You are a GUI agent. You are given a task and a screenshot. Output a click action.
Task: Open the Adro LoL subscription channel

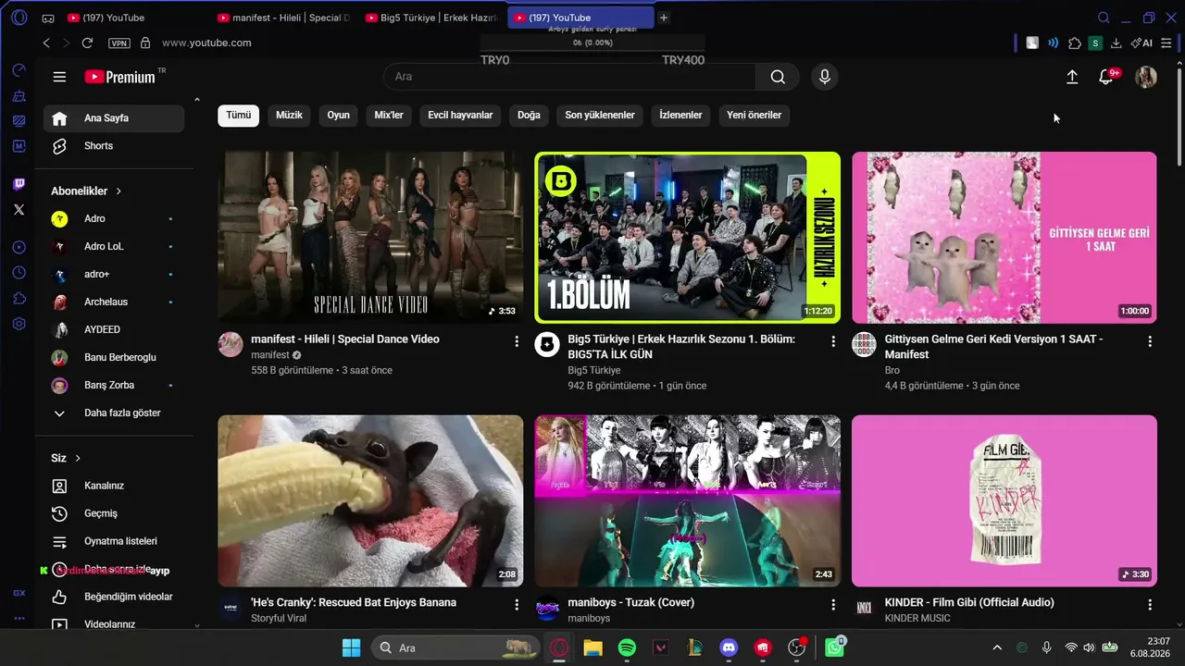(114, 246)
